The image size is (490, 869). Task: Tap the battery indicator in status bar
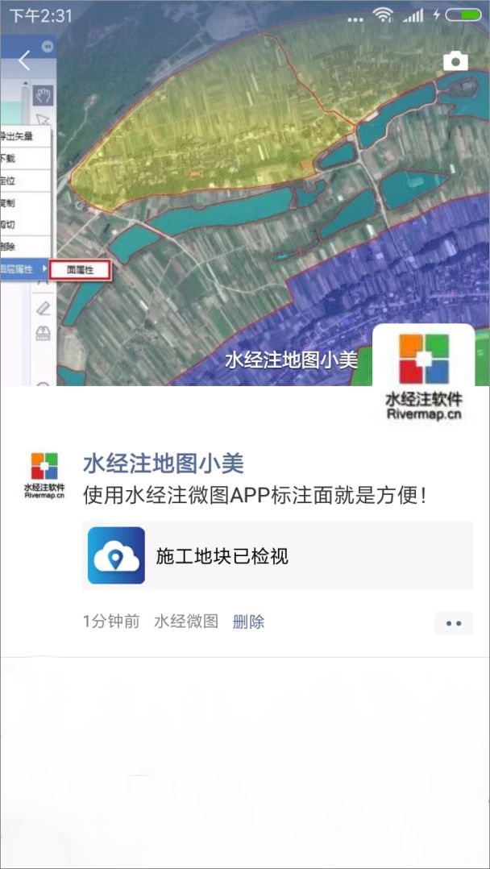click(463, 15)
